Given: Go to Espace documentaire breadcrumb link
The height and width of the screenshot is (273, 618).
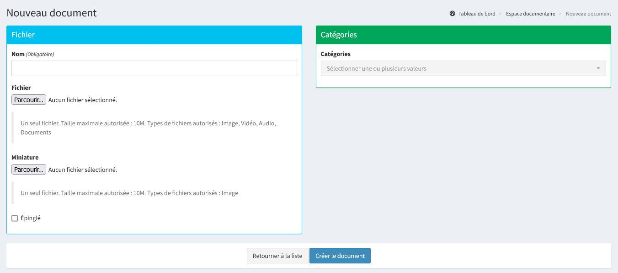Looking at the screenshot, I should pyautogui.click(x=530, y=14).
